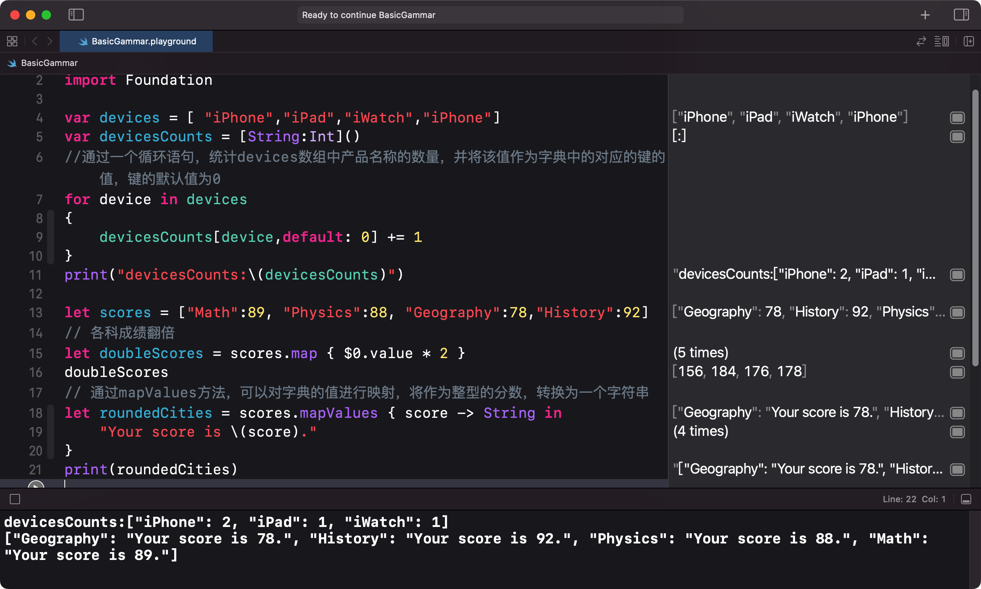Screen dimensions: 981x589
Task: Click BasicGammar in jump bar
Action: [49, 63]
